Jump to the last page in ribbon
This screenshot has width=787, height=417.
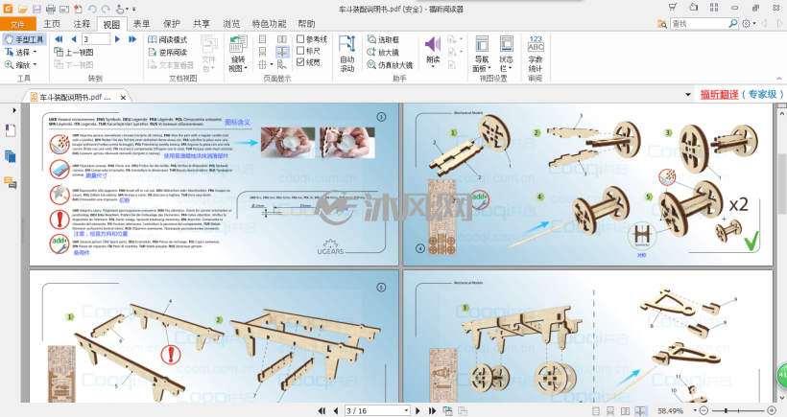(132, 39)
